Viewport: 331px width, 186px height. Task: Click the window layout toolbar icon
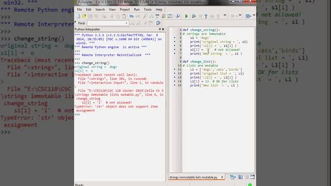(170, 16)
